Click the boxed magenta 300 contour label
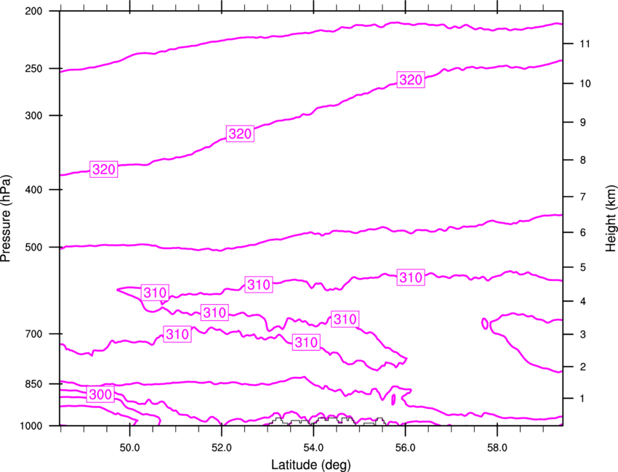This screenshot has width=618, height=472. (x=100, y=394)
